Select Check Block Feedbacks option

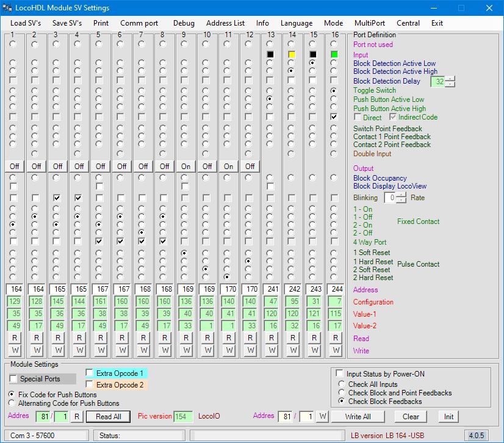pos(342,402)
